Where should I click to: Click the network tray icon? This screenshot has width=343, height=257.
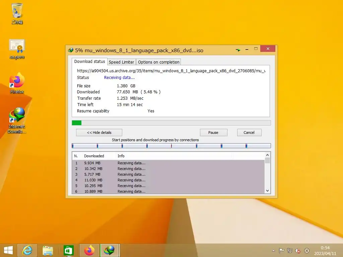coord(290,250)
